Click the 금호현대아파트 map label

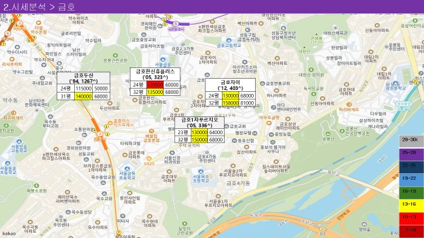(346, 91)
